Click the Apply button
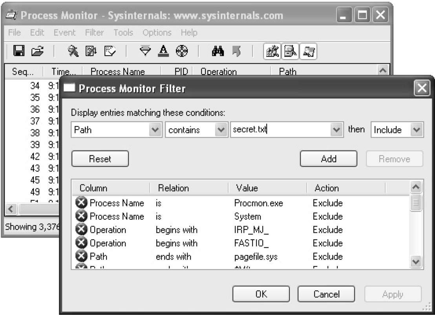Viewport: 435px width, 315px height. point(393,294)
